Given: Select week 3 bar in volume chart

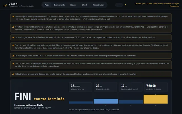Looking at the screenshot, I should 131,102.
